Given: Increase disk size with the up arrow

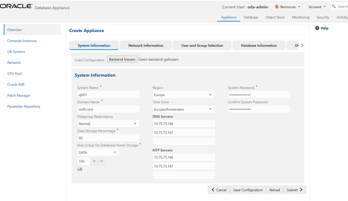Looking at the screenshot, I should coord(101,161).
